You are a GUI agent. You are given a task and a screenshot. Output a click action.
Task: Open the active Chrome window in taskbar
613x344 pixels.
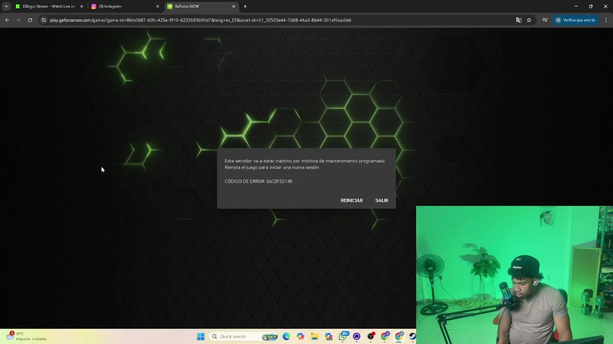tap(399, 336)
